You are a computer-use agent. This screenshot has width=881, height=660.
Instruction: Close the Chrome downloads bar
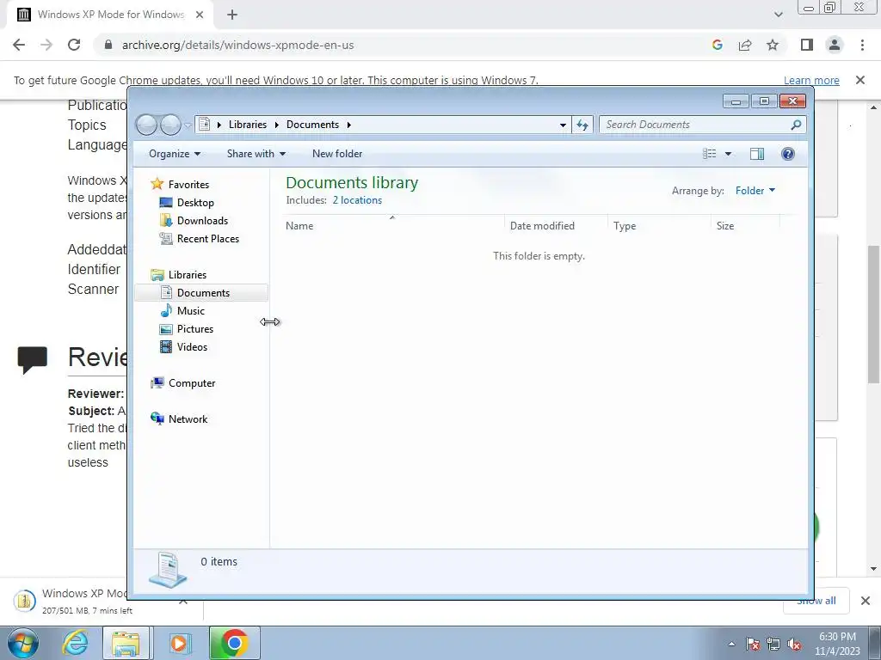(x=866, y=601)
